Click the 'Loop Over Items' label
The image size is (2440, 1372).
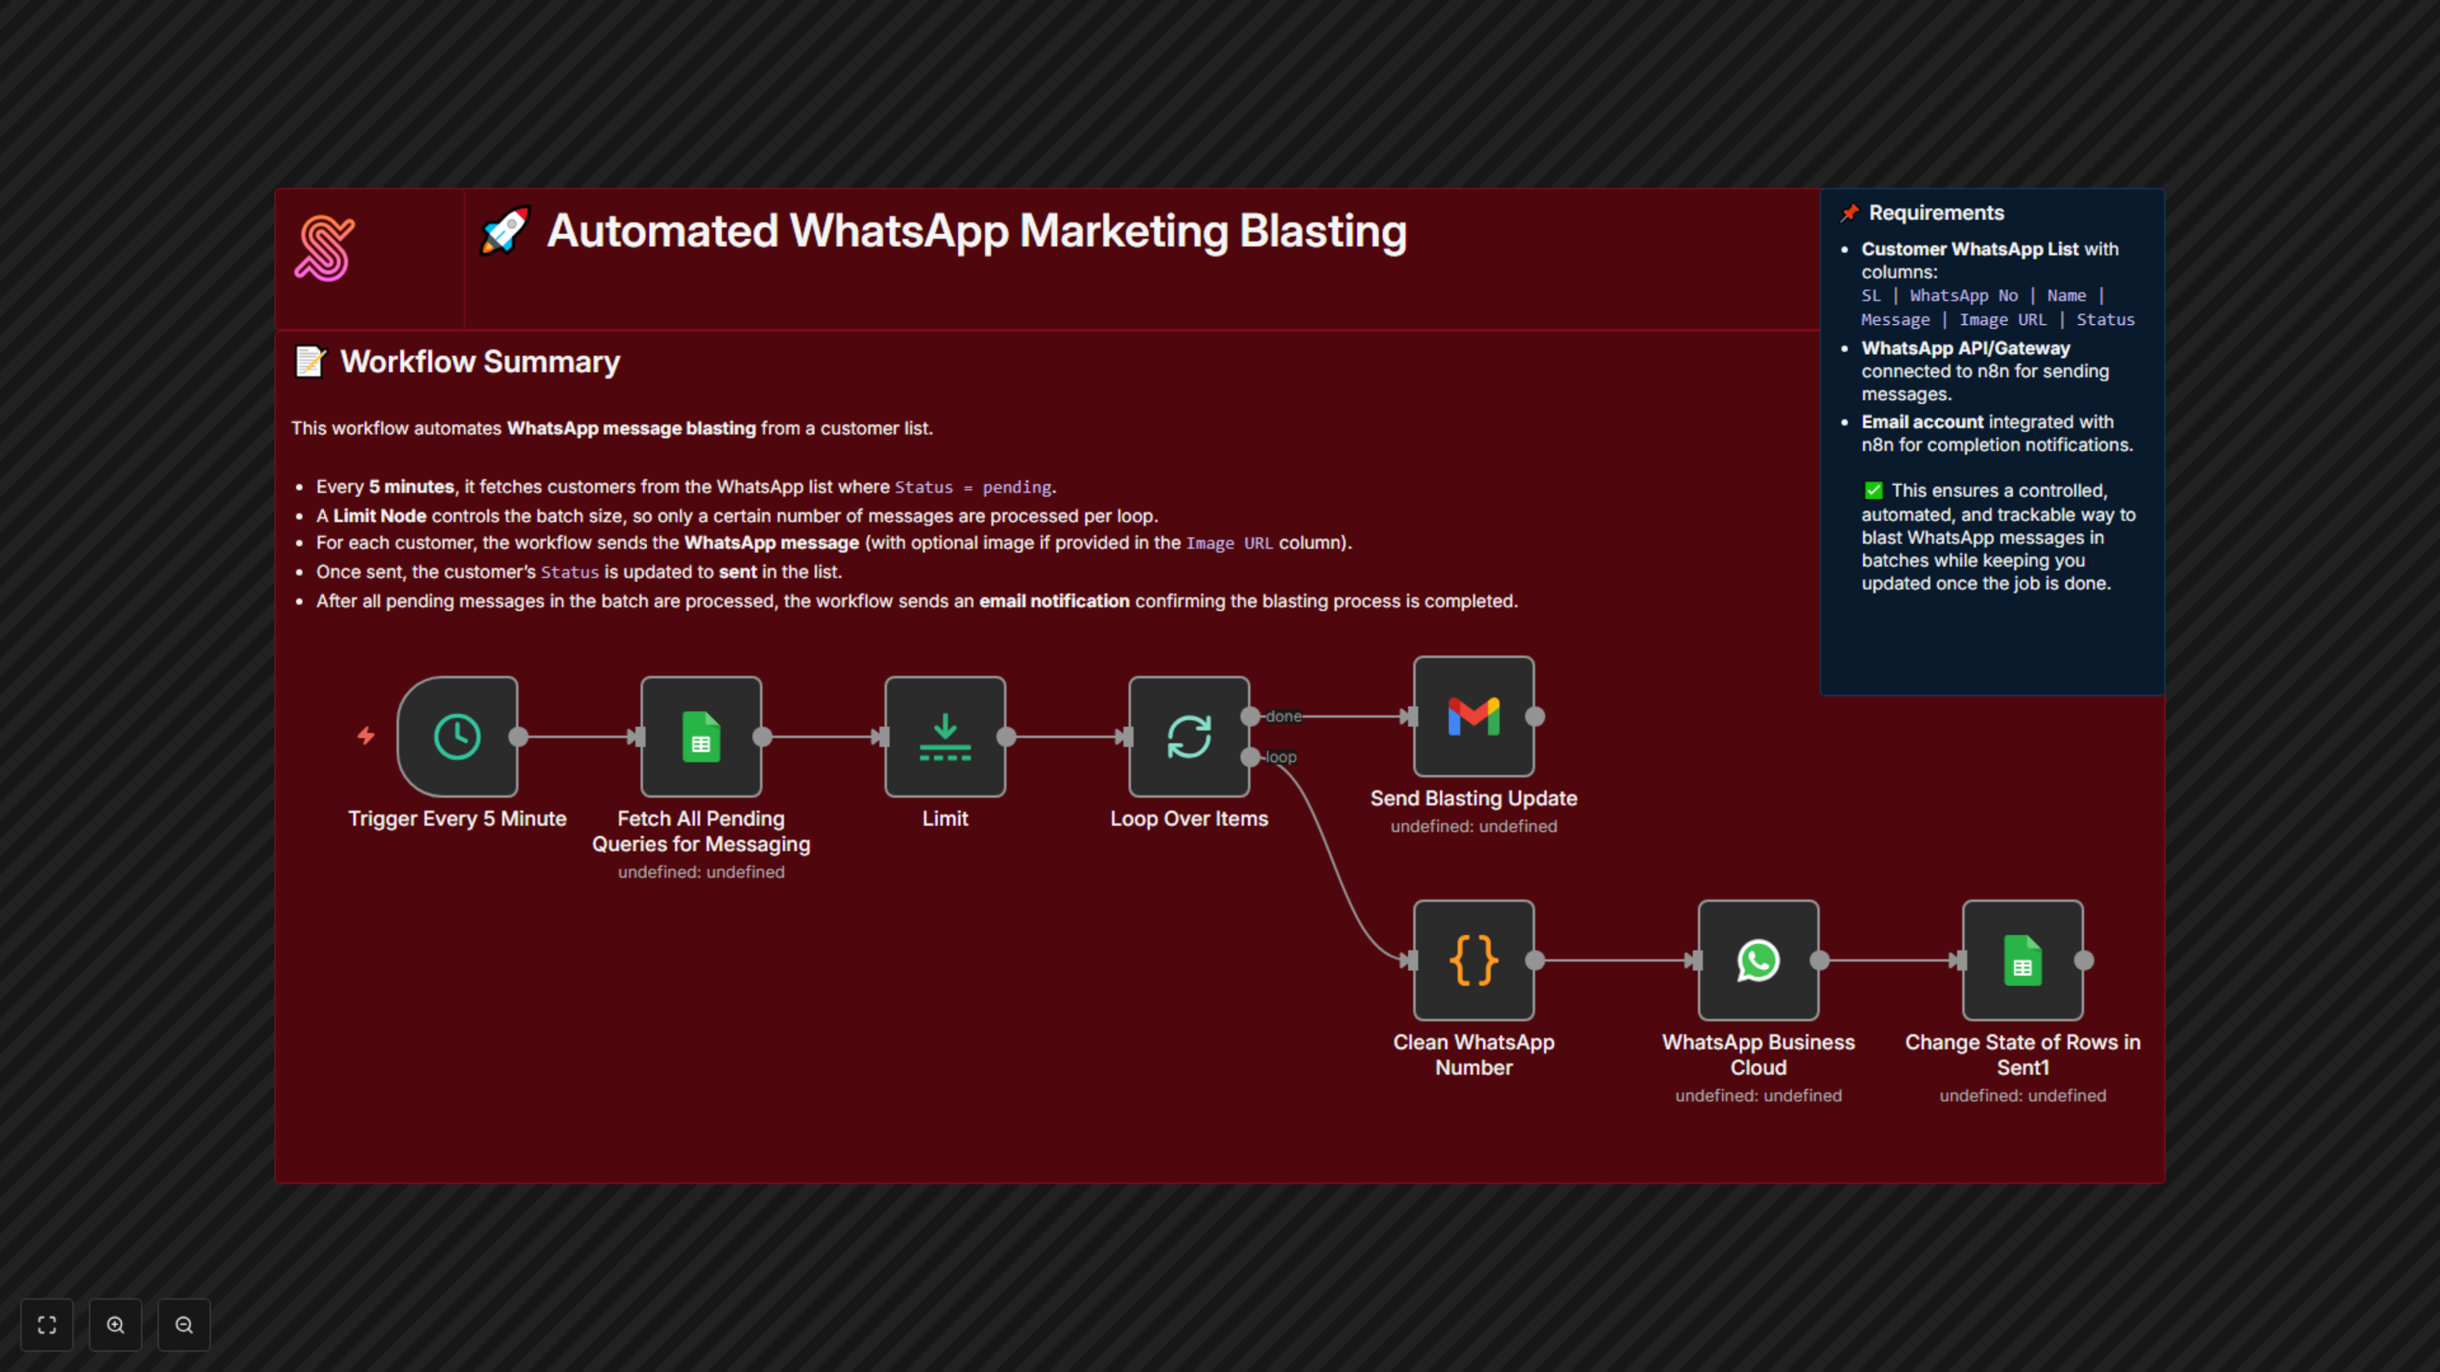coord(1189,819)
